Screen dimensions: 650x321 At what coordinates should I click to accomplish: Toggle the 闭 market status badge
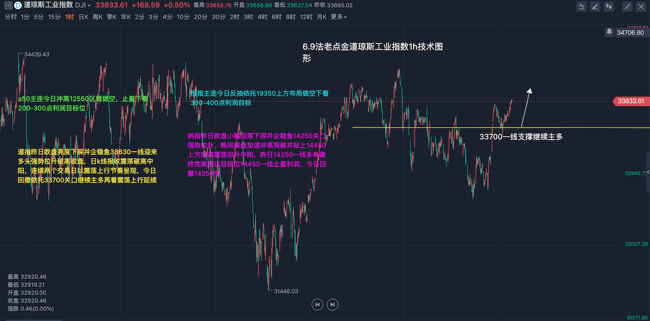(x=8, y=6)
